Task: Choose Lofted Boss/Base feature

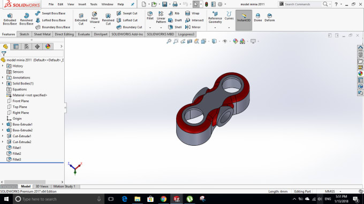Action: click(51, 20)
